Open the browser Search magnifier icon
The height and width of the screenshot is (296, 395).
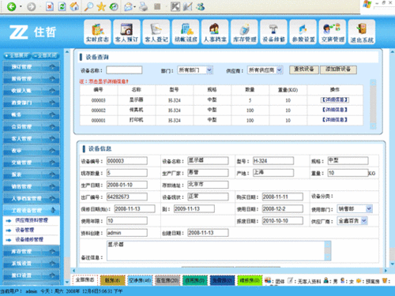[88, 6]
